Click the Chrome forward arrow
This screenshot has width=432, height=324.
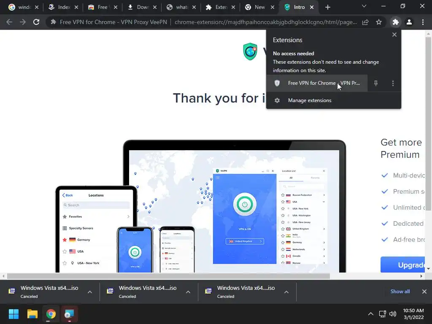point(23,22)
